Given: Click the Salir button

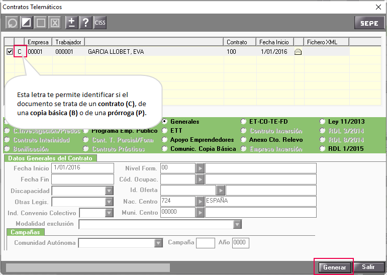Looking at the screenshot, I should (369, 267).
